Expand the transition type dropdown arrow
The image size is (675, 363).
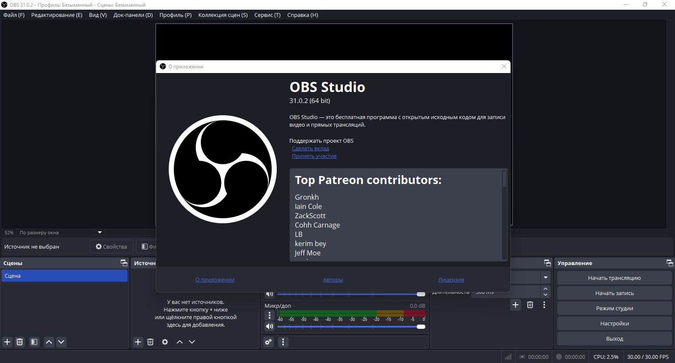(x=545, y=277)
